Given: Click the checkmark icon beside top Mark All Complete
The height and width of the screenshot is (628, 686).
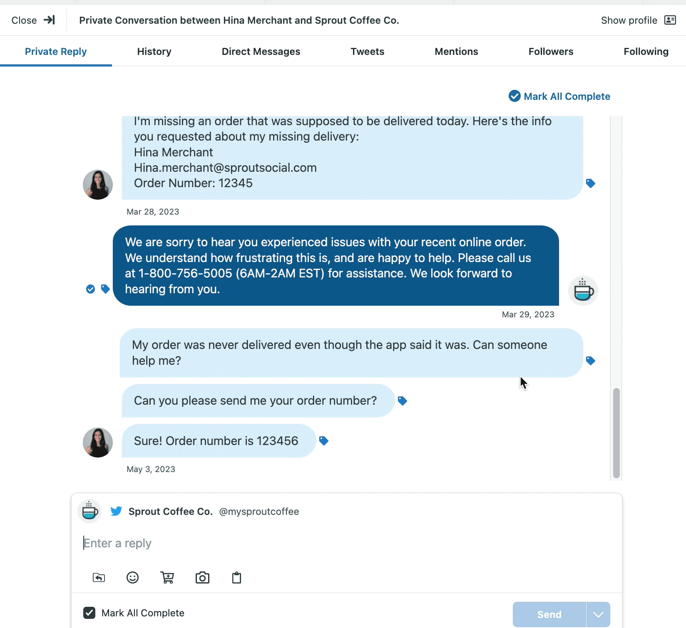Looking at the screenshot, I should click(514, 96).
